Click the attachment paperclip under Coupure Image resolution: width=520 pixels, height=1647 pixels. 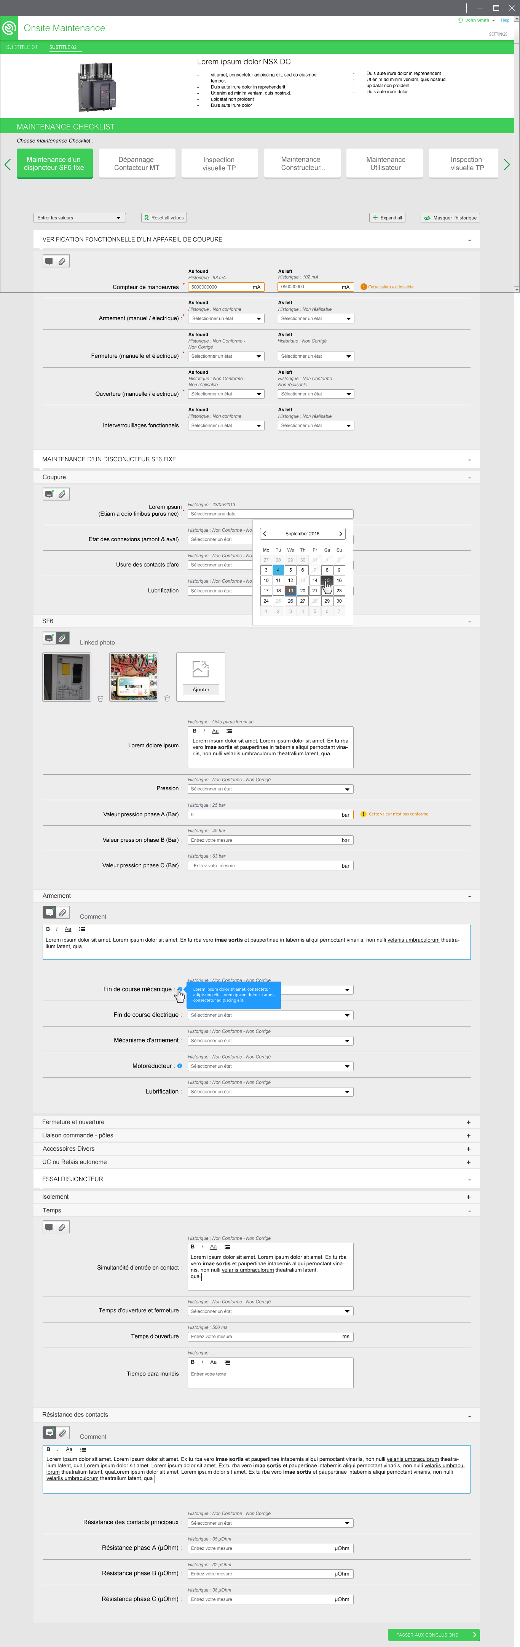point(62,494)
